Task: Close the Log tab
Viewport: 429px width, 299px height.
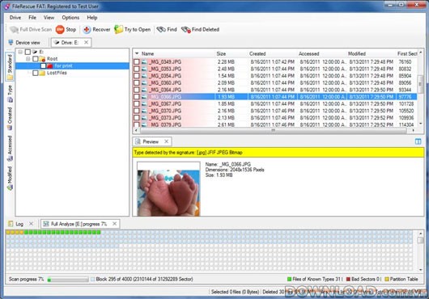Action: pyautogui.click(x=31, y=224)
